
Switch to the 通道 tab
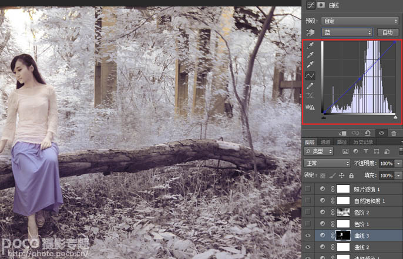[x=325, y=142]
